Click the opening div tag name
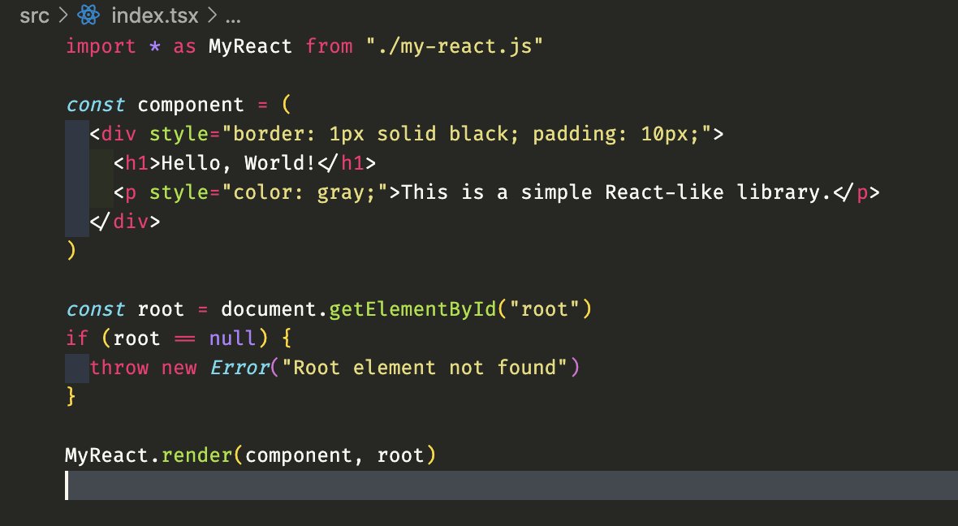 pyautogui.click(x=119, y=134)
